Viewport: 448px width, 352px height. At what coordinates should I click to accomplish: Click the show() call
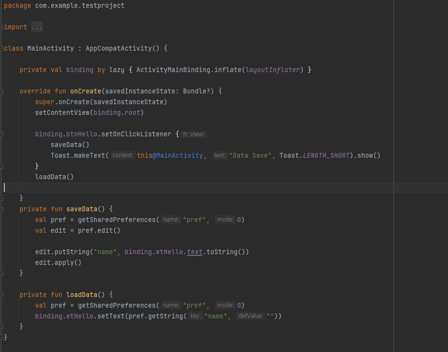click(369, 155)
